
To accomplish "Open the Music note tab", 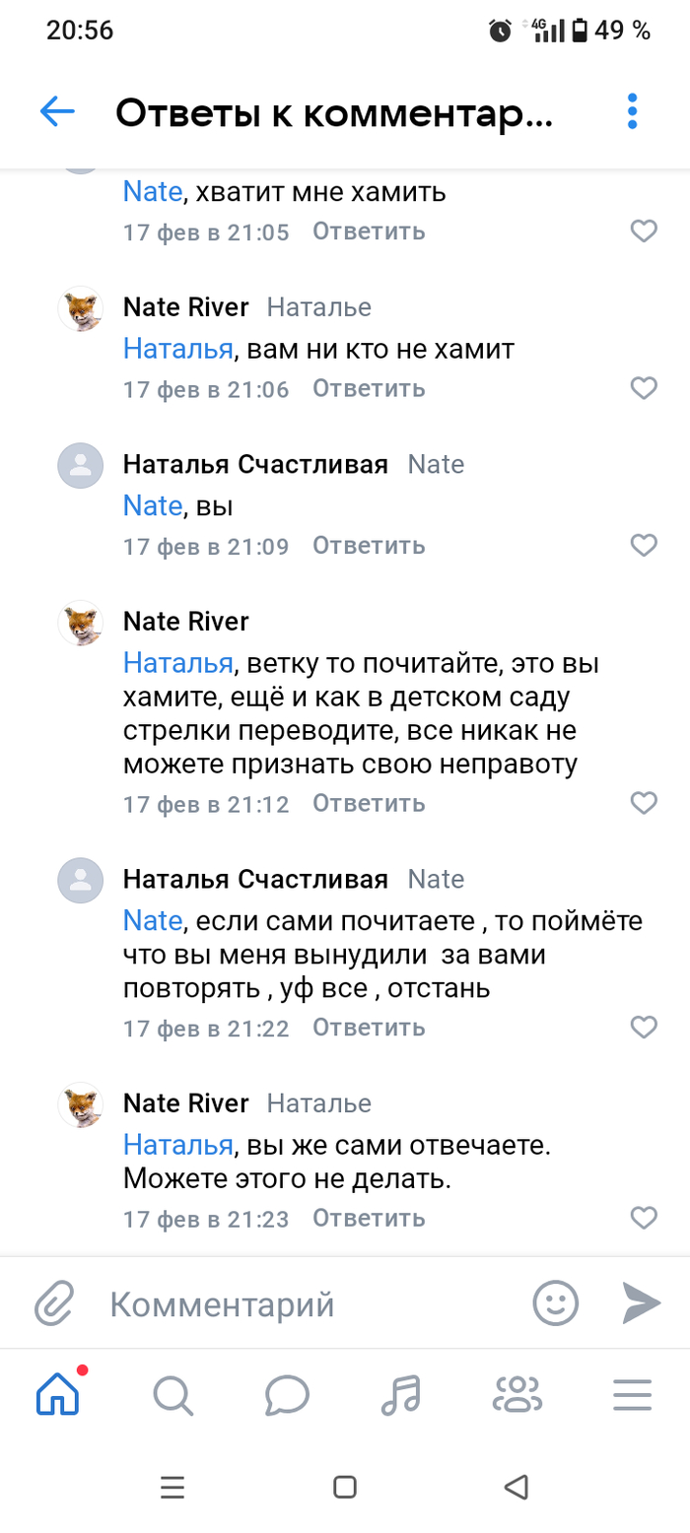I will [x=401, y=1394].
